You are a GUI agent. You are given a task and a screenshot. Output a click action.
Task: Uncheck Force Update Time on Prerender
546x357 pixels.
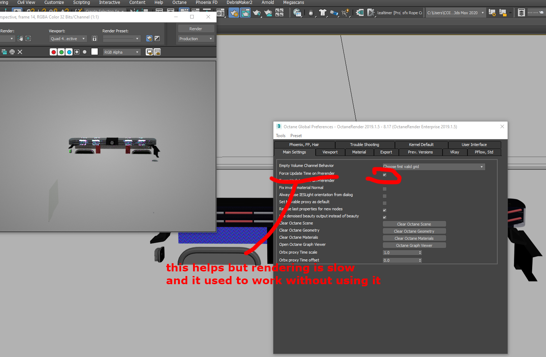click(385, 175)
